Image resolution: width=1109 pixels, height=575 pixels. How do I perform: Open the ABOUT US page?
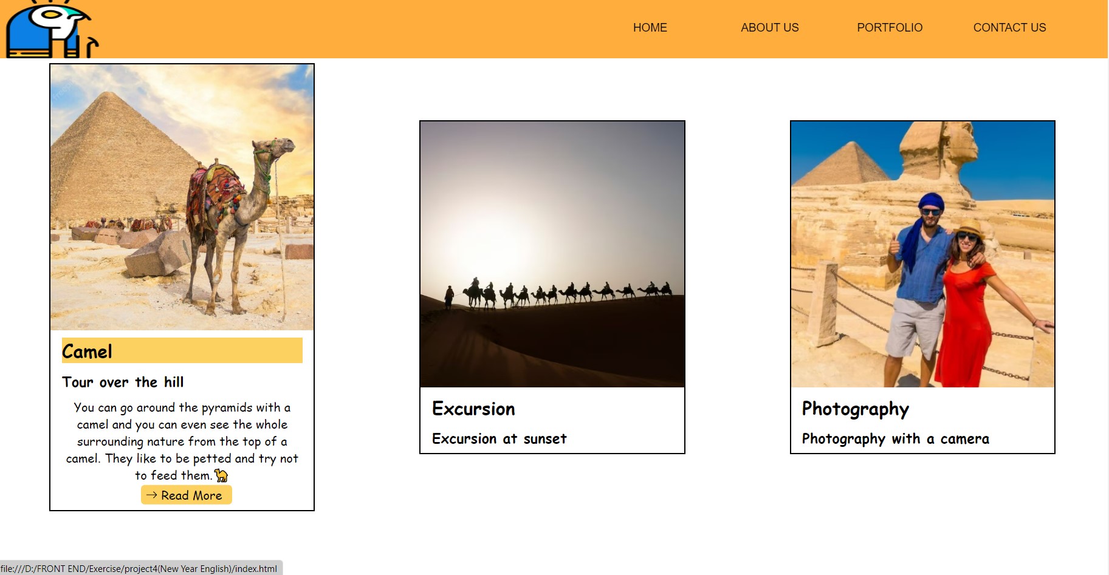coord(769,27)
